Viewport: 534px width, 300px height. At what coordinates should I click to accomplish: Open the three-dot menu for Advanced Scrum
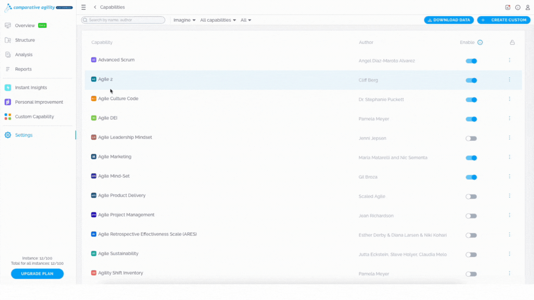pyautogui.click(x=509, y=60)
